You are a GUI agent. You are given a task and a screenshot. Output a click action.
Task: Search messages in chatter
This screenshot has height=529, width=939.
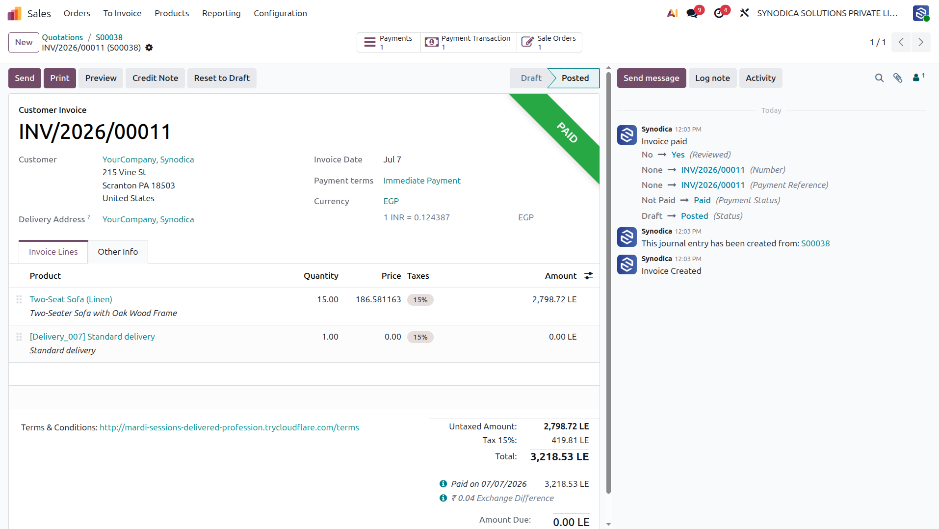pyautogui.click(x=879, y=78)
